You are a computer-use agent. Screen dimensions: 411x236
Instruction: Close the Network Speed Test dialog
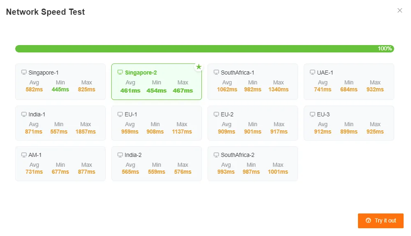point(400,10)
